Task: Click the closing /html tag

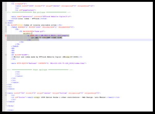Action: [11, 110]
